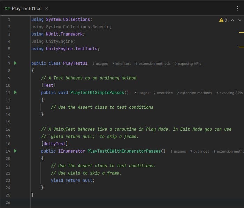The image size is (244, 208).
Task: Open the editor tab options menu (three dots)
Action: (237, 8)
